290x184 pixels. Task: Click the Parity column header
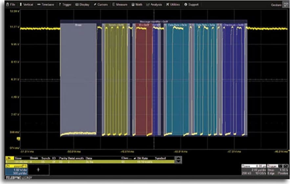click(63, 158)
